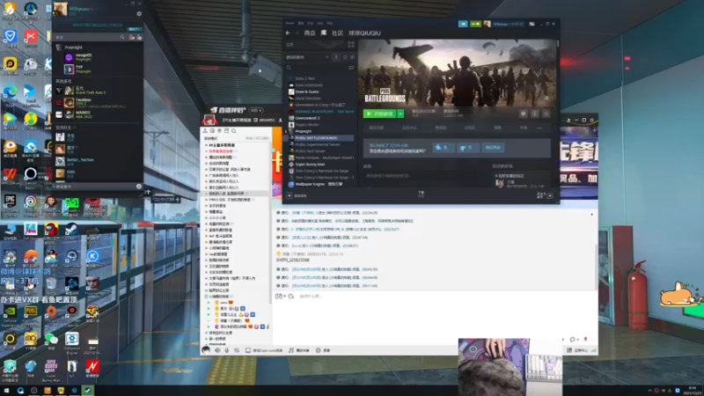Click the library filter options icon beside search
The image size is (704, 396).
click(351, 68)
